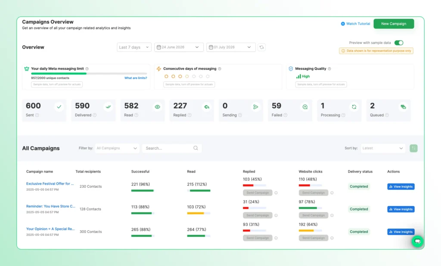Screen dimensions: 441x266
Task: Click the 957/2000 unique contacts text
Action: (50, 78)
